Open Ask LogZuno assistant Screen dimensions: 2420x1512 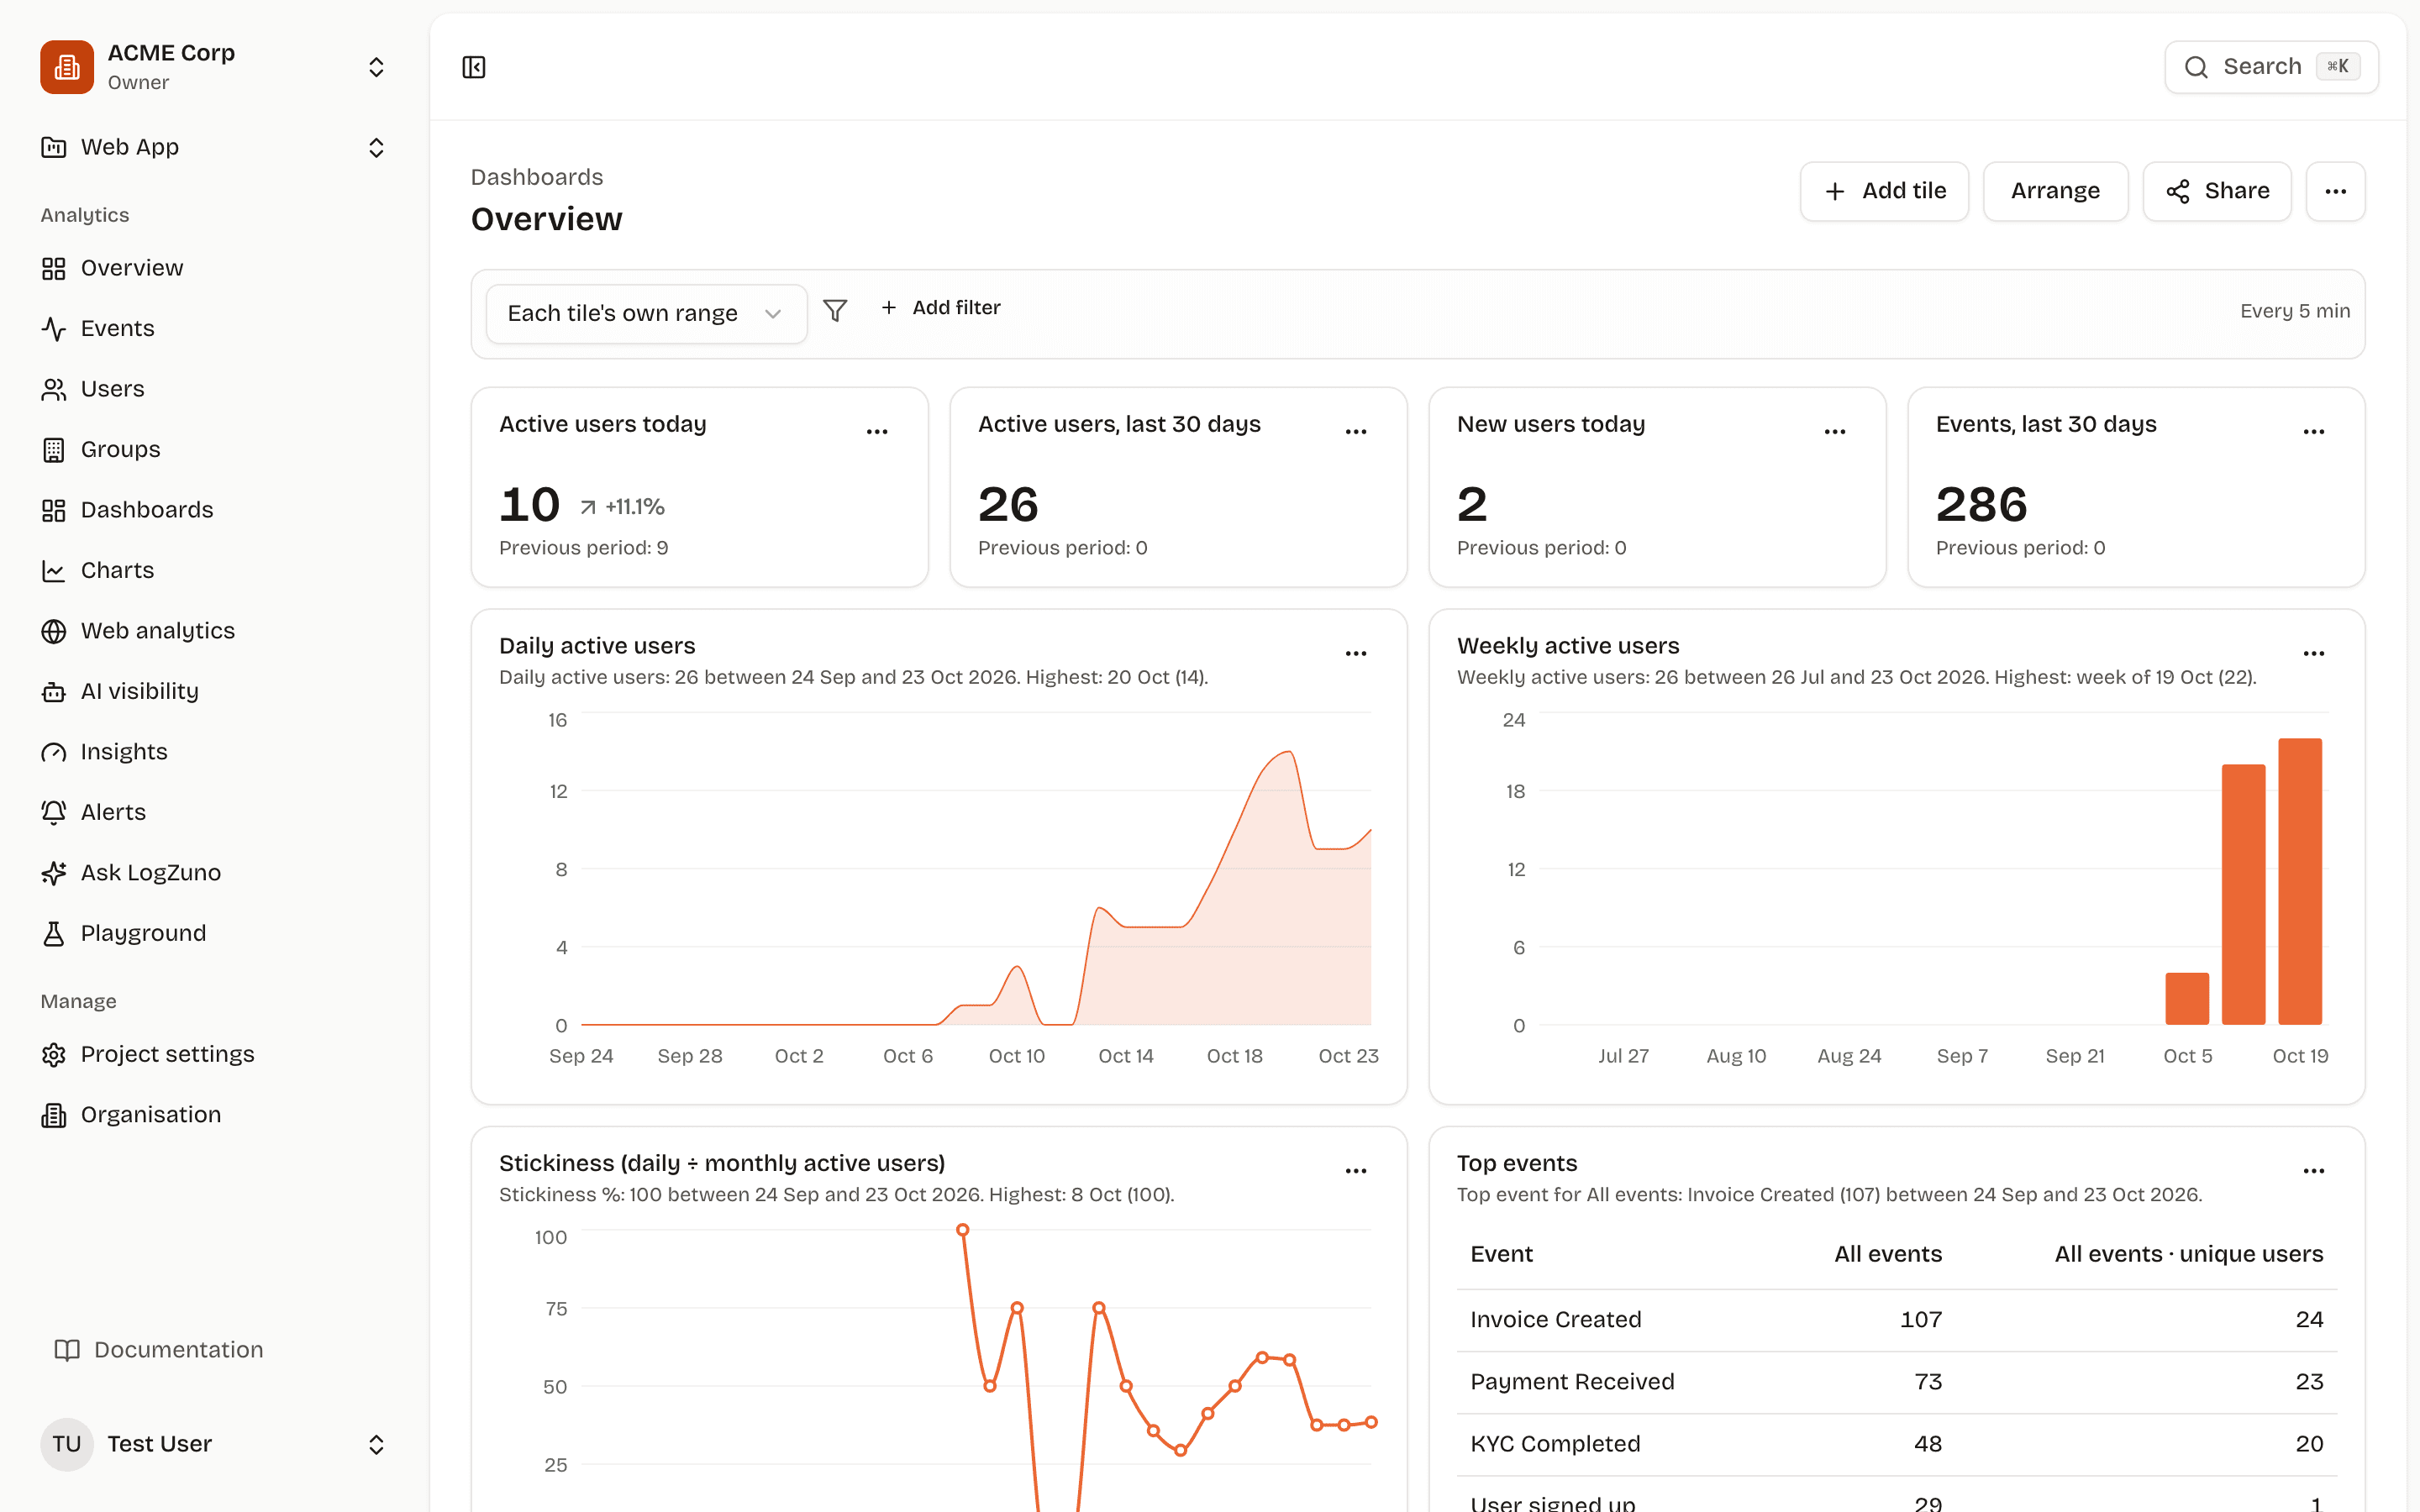coord(131,873)
